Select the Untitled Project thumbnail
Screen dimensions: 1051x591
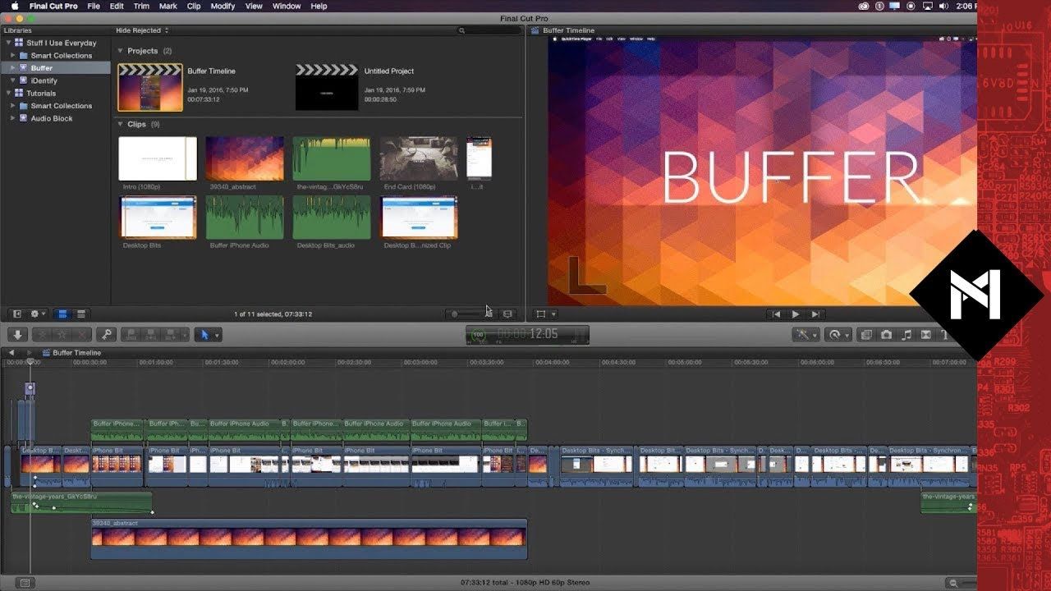[x=326, y=88]
